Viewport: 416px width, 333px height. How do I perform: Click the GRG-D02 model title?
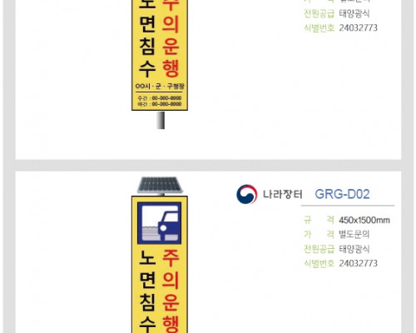point(342,194)
